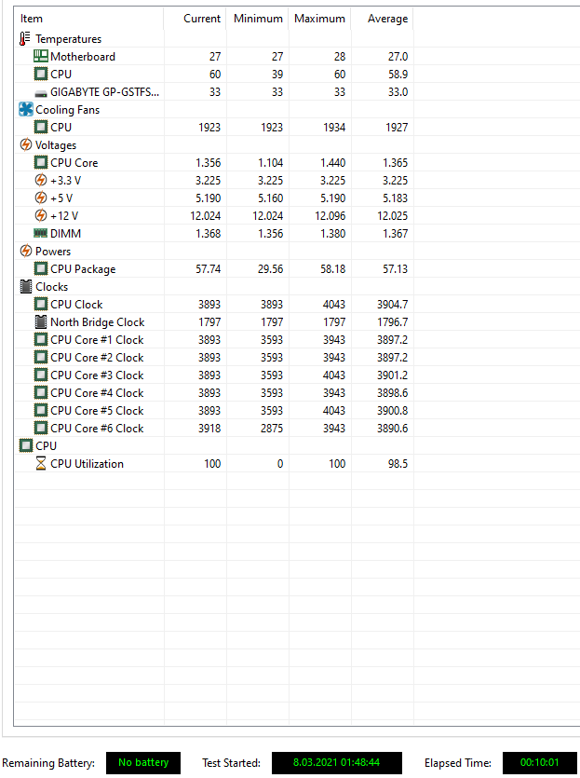Screen dimensions: 580x778
Task: Select the Cooling Fans category label
Action: [x=67, y=110]
